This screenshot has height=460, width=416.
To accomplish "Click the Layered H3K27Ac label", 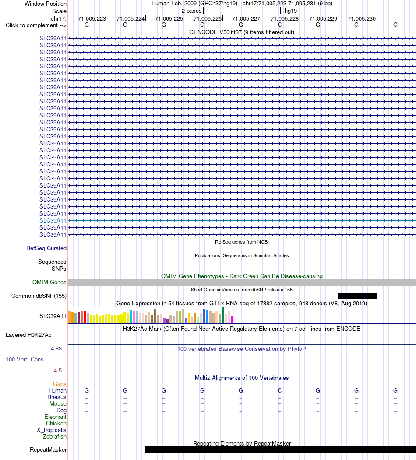I will tap(28, 335).
